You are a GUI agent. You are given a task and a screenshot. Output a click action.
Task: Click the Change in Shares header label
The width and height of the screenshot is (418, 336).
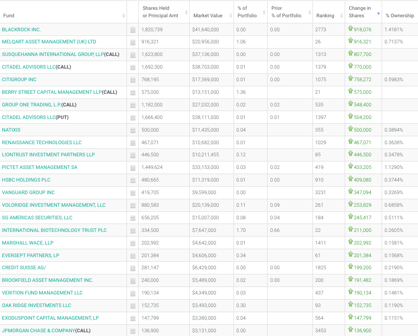click(360, 12)
